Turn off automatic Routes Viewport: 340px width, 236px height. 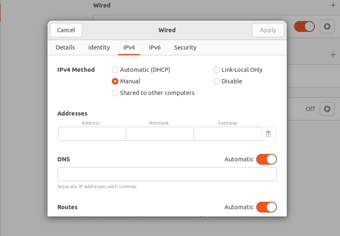tap(267, 207)
